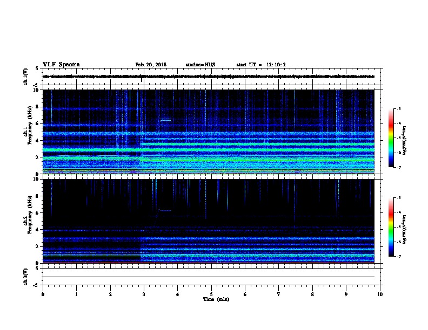
Task: Click the time axis tick label "3"
Action: coord(144,294)
